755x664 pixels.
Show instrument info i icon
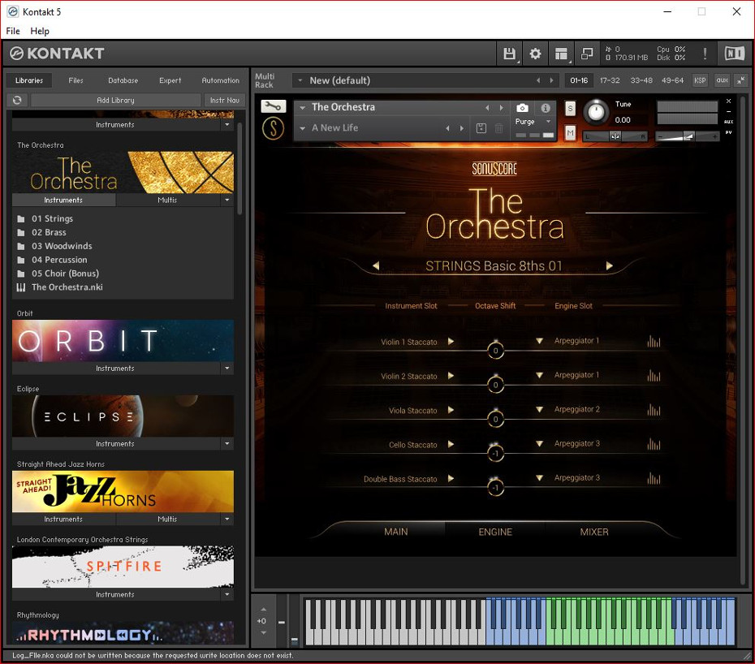pyautogui.click(x=545, y=108)
